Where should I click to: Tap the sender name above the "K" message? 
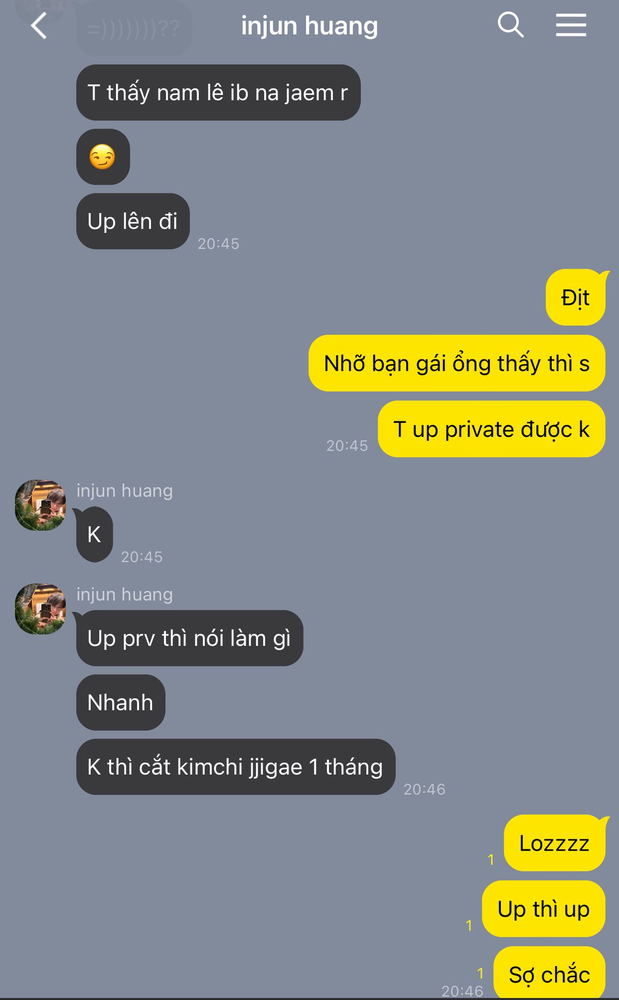[124, 491]
